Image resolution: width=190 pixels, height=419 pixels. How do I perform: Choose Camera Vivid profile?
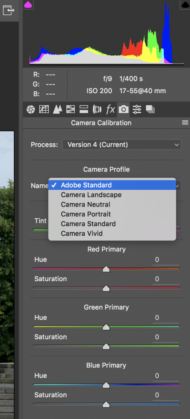tap(112, 233)
